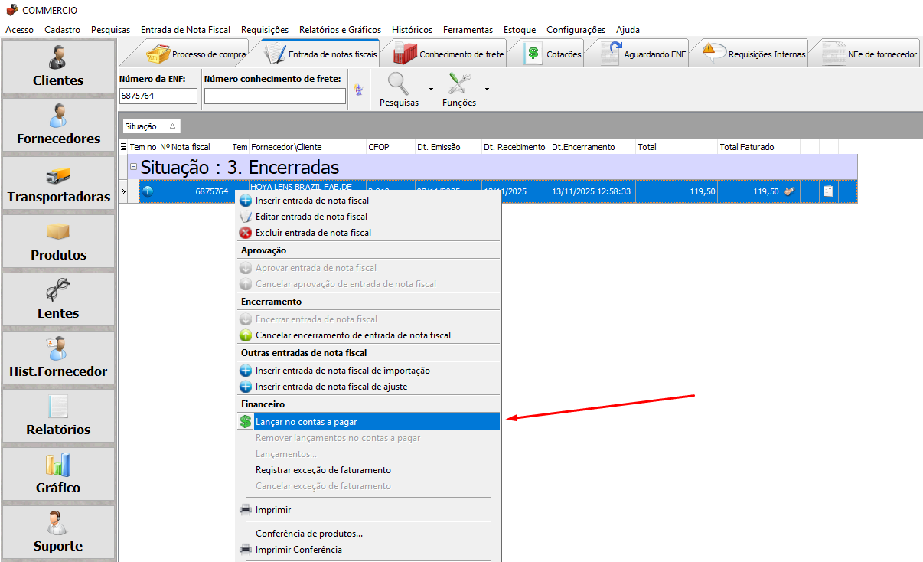Choose 'Cancelar encerramento de entrada de nota fiscal'

pos(353,335)
